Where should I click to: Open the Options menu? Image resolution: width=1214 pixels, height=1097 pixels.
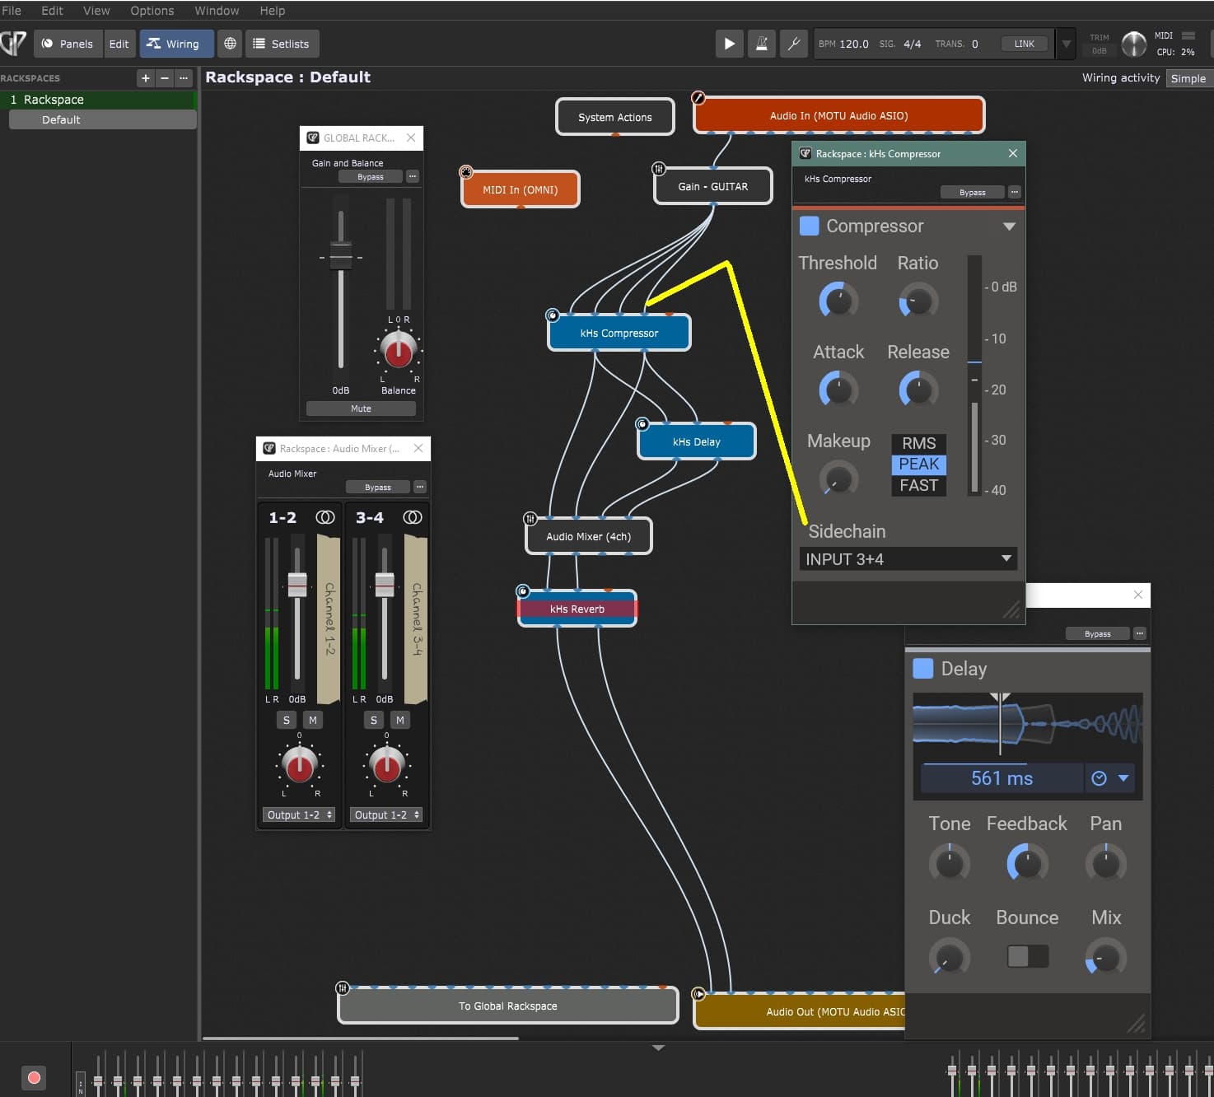(x=152, y=11)
